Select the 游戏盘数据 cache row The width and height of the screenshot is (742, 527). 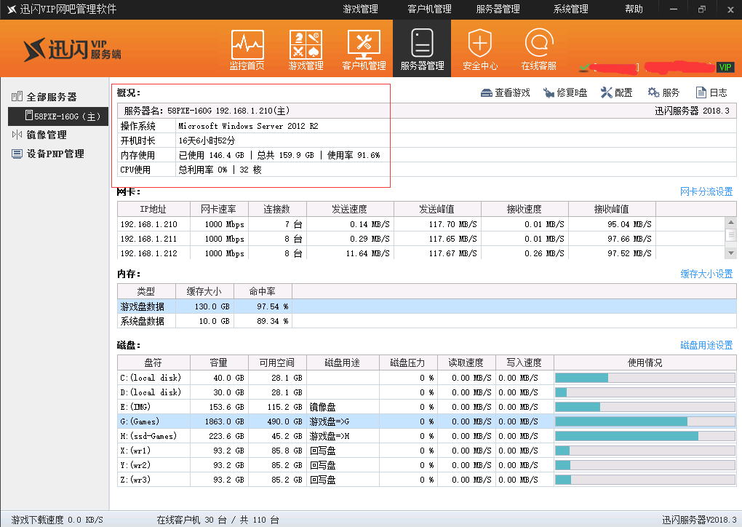tap(427, 307)
